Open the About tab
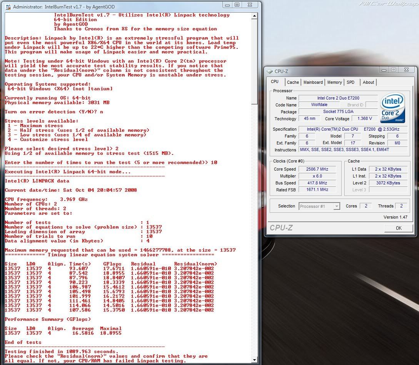 [x=368, y=83]
